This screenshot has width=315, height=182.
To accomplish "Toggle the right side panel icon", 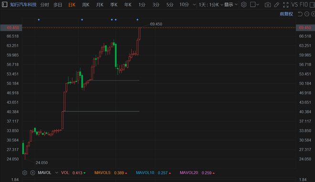I will 312,5.
